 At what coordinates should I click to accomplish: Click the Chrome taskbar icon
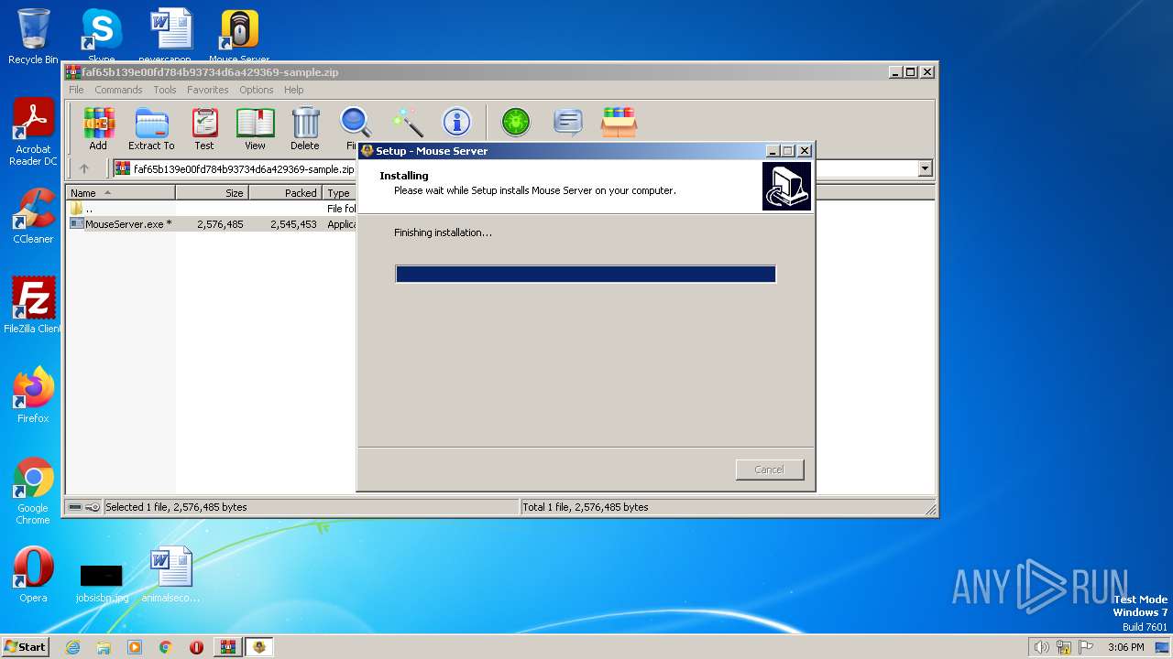click(166, 647)
